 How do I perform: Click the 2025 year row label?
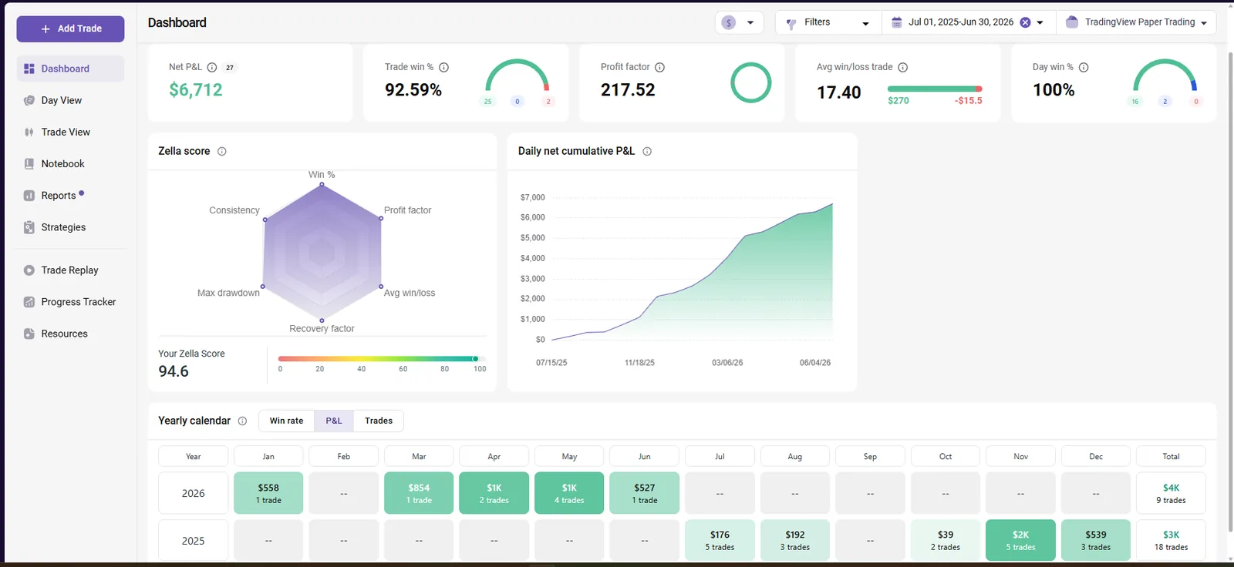(193, 540)
